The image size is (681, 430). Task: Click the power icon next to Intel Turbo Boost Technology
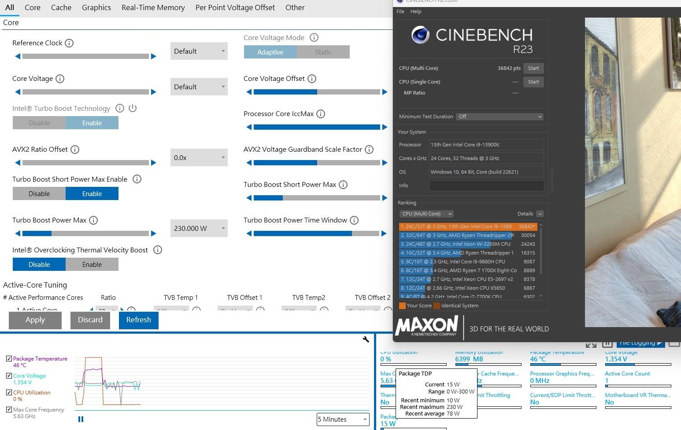click(133, 108)
